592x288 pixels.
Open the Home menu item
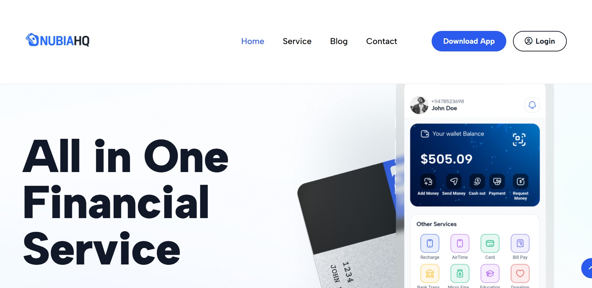[252, 41]
